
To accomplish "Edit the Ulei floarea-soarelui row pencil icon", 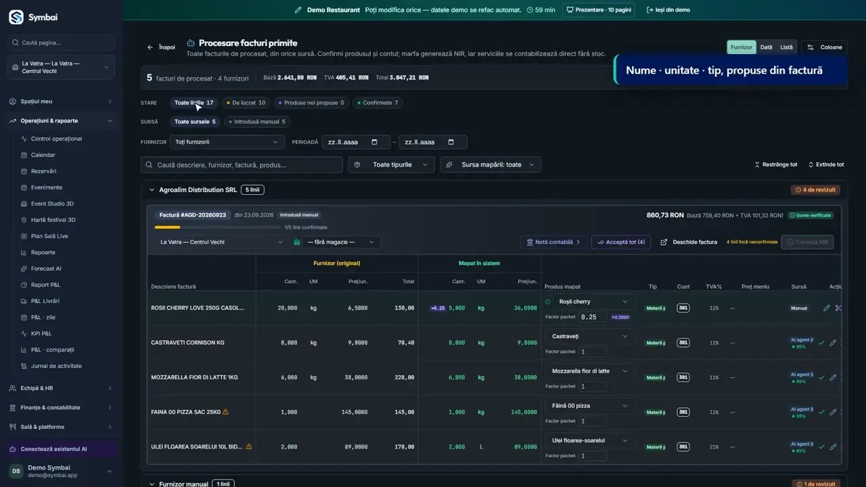I will click(x=833, y=447).
